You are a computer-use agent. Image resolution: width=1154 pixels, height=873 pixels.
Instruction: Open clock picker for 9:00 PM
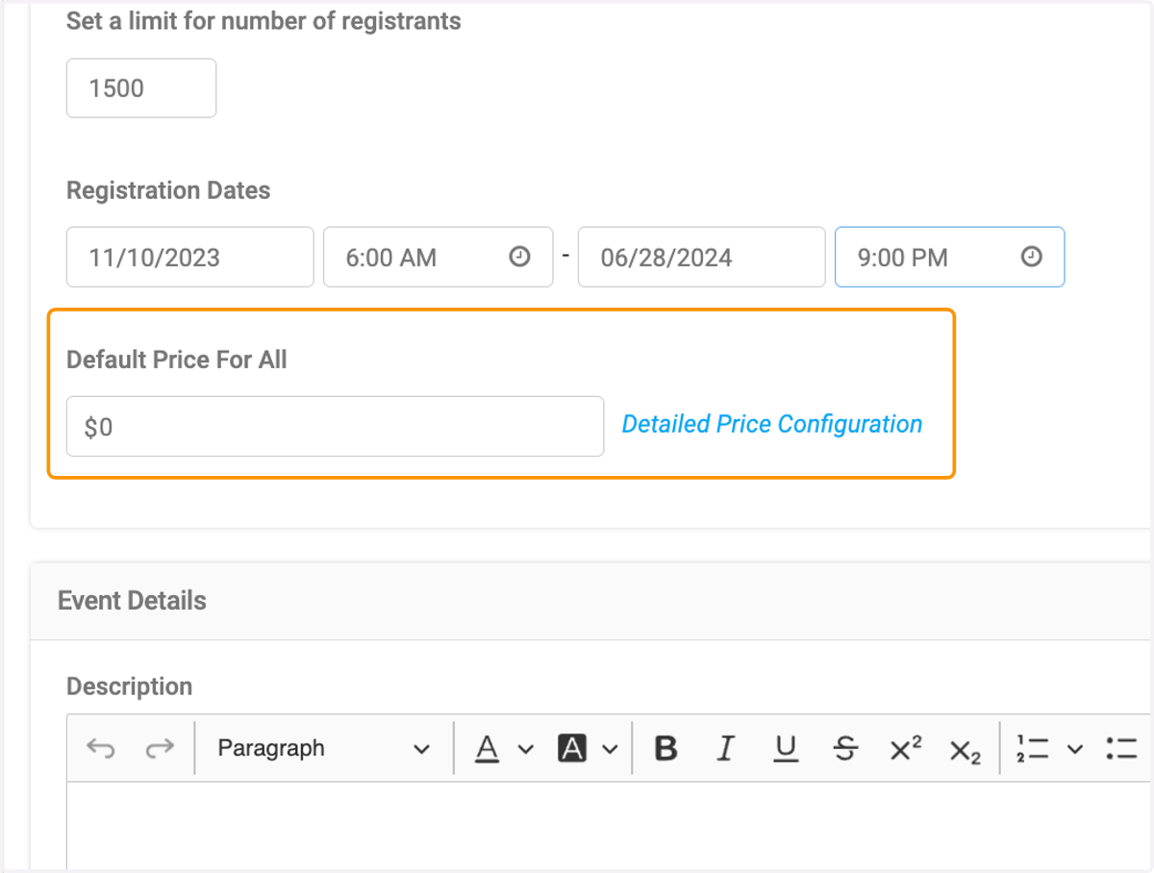pyautogui.click(x=1031, y=257)
